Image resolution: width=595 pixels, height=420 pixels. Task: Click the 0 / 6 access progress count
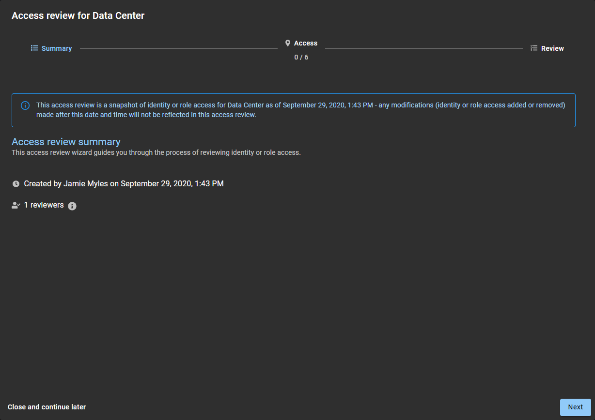(301, 57)
